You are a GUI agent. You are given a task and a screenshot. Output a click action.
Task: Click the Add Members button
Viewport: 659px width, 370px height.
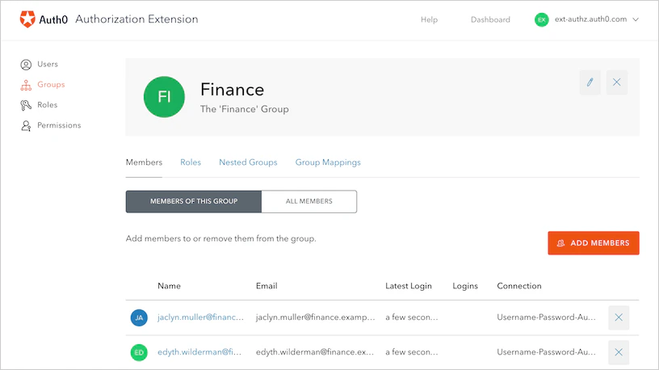coord(594,243)
